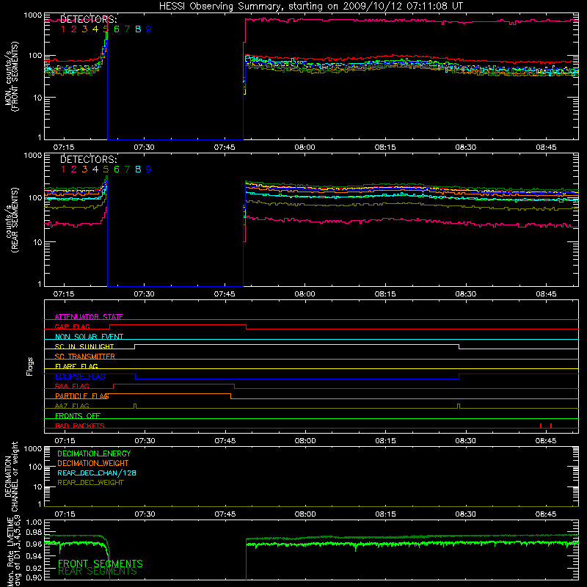Click the FRONT SEGMENTS livetime legend label
This screenshot has height=587, width=587.
point(101,564)
